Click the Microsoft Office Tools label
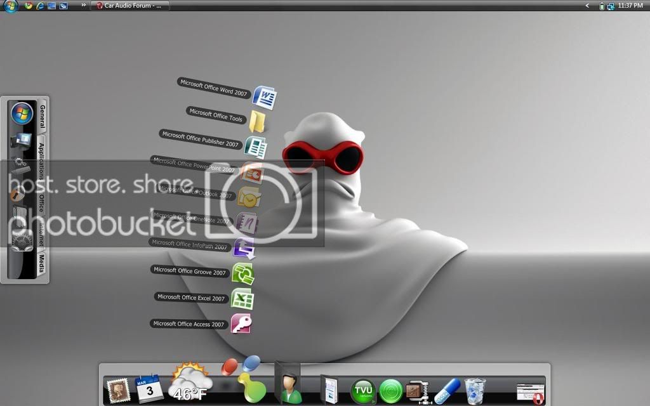This screenshot has width=650, height=406. (x=216, y=115)
